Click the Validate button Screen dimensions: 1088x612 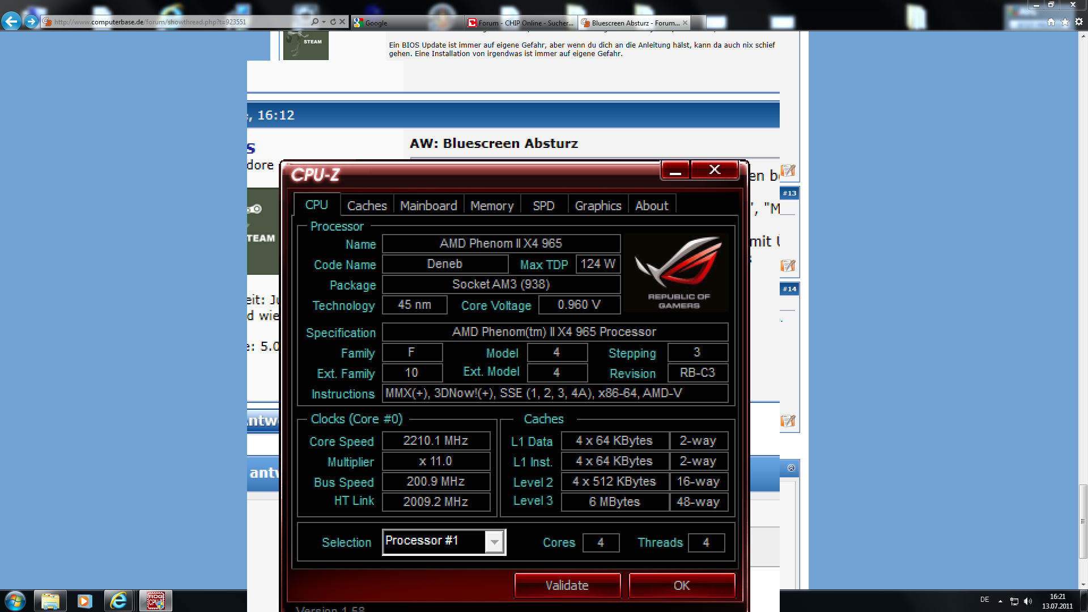[x=567, y=585]
